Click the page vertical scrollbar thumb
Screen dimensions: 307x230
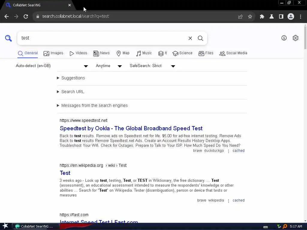(x=305, y=37)
